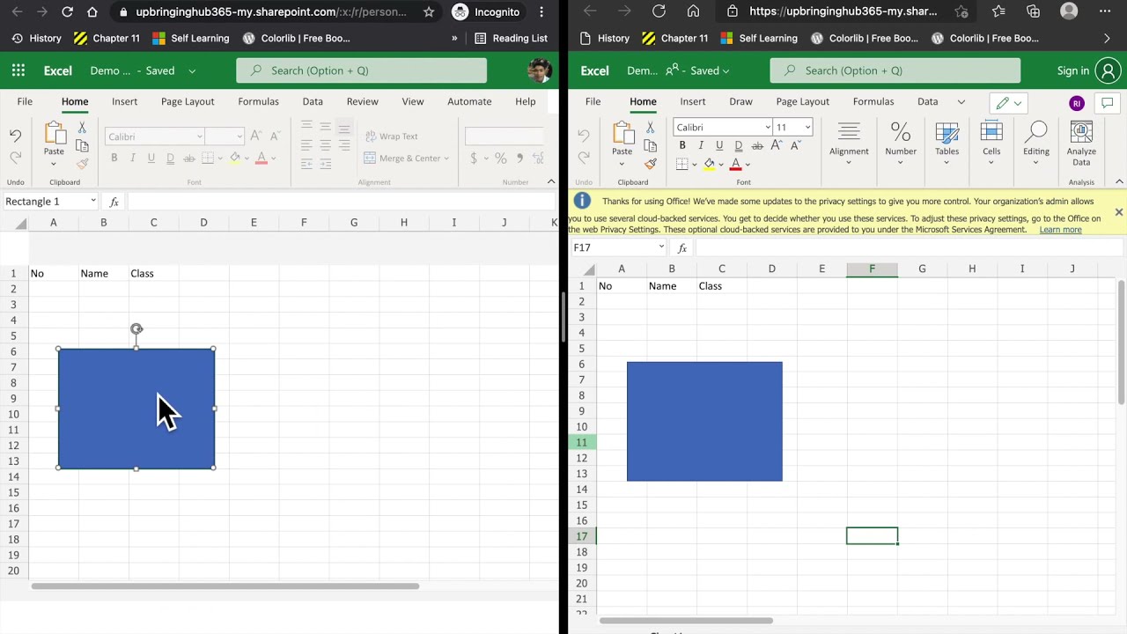
Task: Open font name Calibri dropdown in right Excel
Action: [x=767, y=127]
